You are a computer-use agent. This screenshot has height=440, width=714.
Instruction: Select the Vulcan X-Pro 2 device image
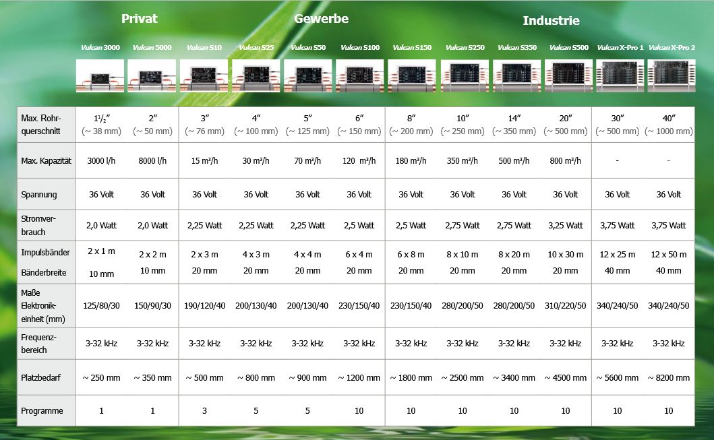[671, 75]
